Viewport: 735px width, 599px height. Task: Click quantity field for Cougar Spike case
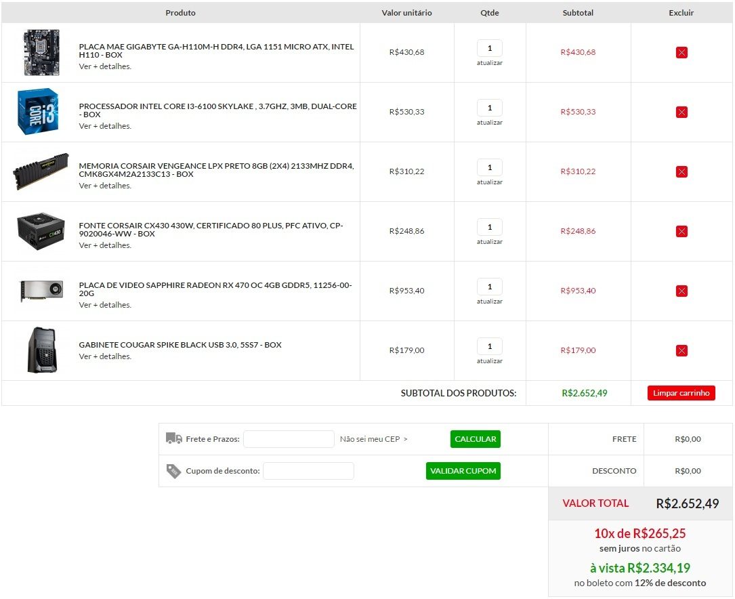point(490,346)
